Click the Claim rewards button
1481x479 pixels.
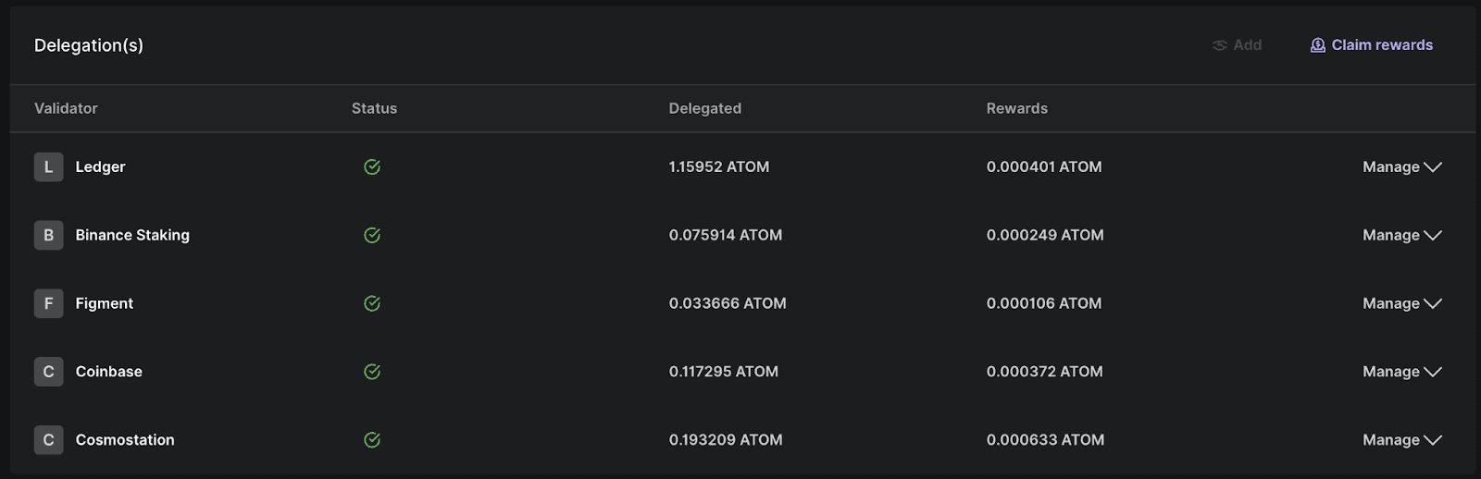[1372, 45]
